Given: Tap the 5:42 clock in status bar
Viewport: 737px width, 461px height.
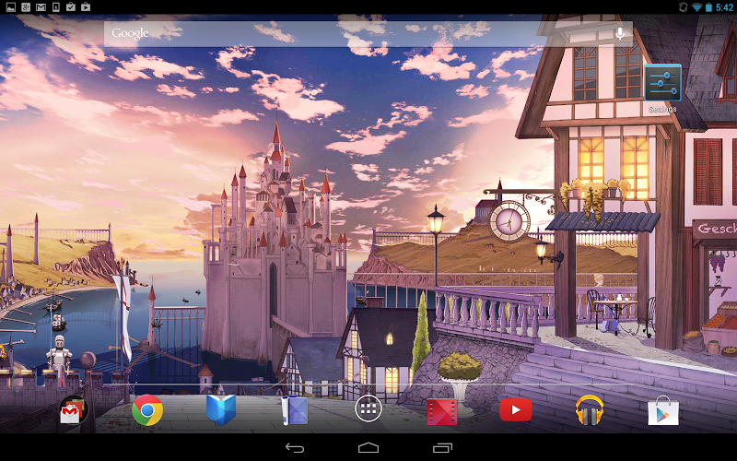Looking at the screenshot, I should (x=724, y=7).
